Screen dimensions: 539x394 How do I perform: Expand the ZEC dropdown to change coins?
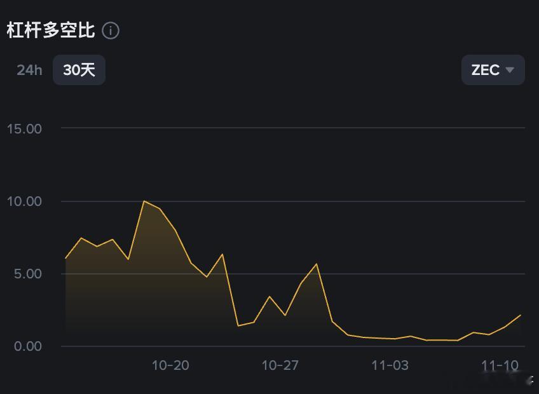493,70
